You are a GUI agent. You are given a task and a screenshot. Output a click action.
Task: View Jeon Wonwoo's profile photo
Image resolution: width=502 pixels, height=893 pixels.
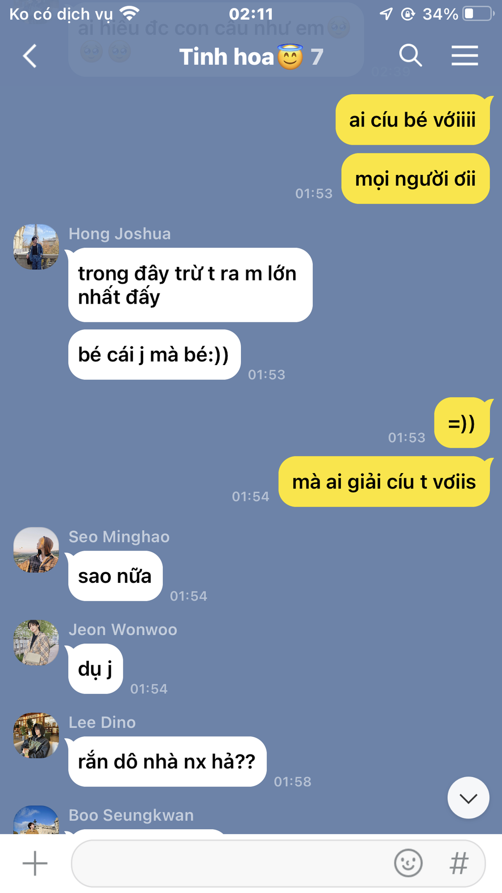point(36,642)
